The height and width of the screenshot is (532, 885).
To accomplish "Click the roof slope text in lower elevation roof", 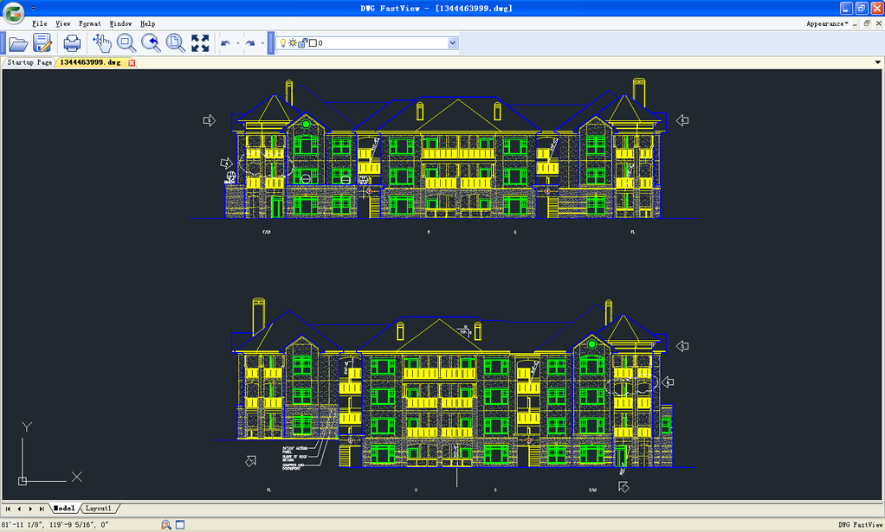I will [x=464, y=330].
